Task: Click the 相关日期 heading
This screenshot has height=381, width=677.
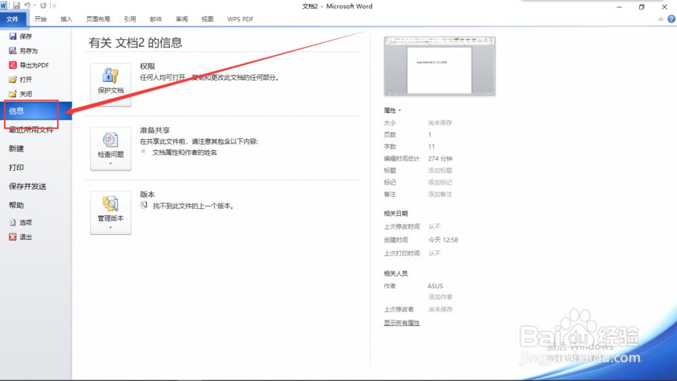Action: coord(395,214)
